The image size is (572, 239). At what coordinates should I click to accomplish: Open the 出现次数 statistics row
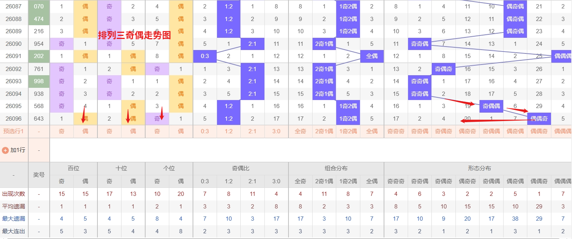14,194
